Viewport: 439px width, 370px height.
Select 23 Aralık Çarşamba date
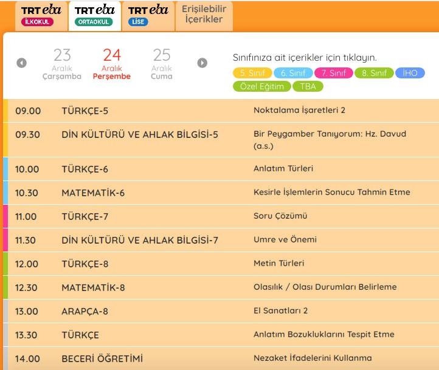point(61,64)
